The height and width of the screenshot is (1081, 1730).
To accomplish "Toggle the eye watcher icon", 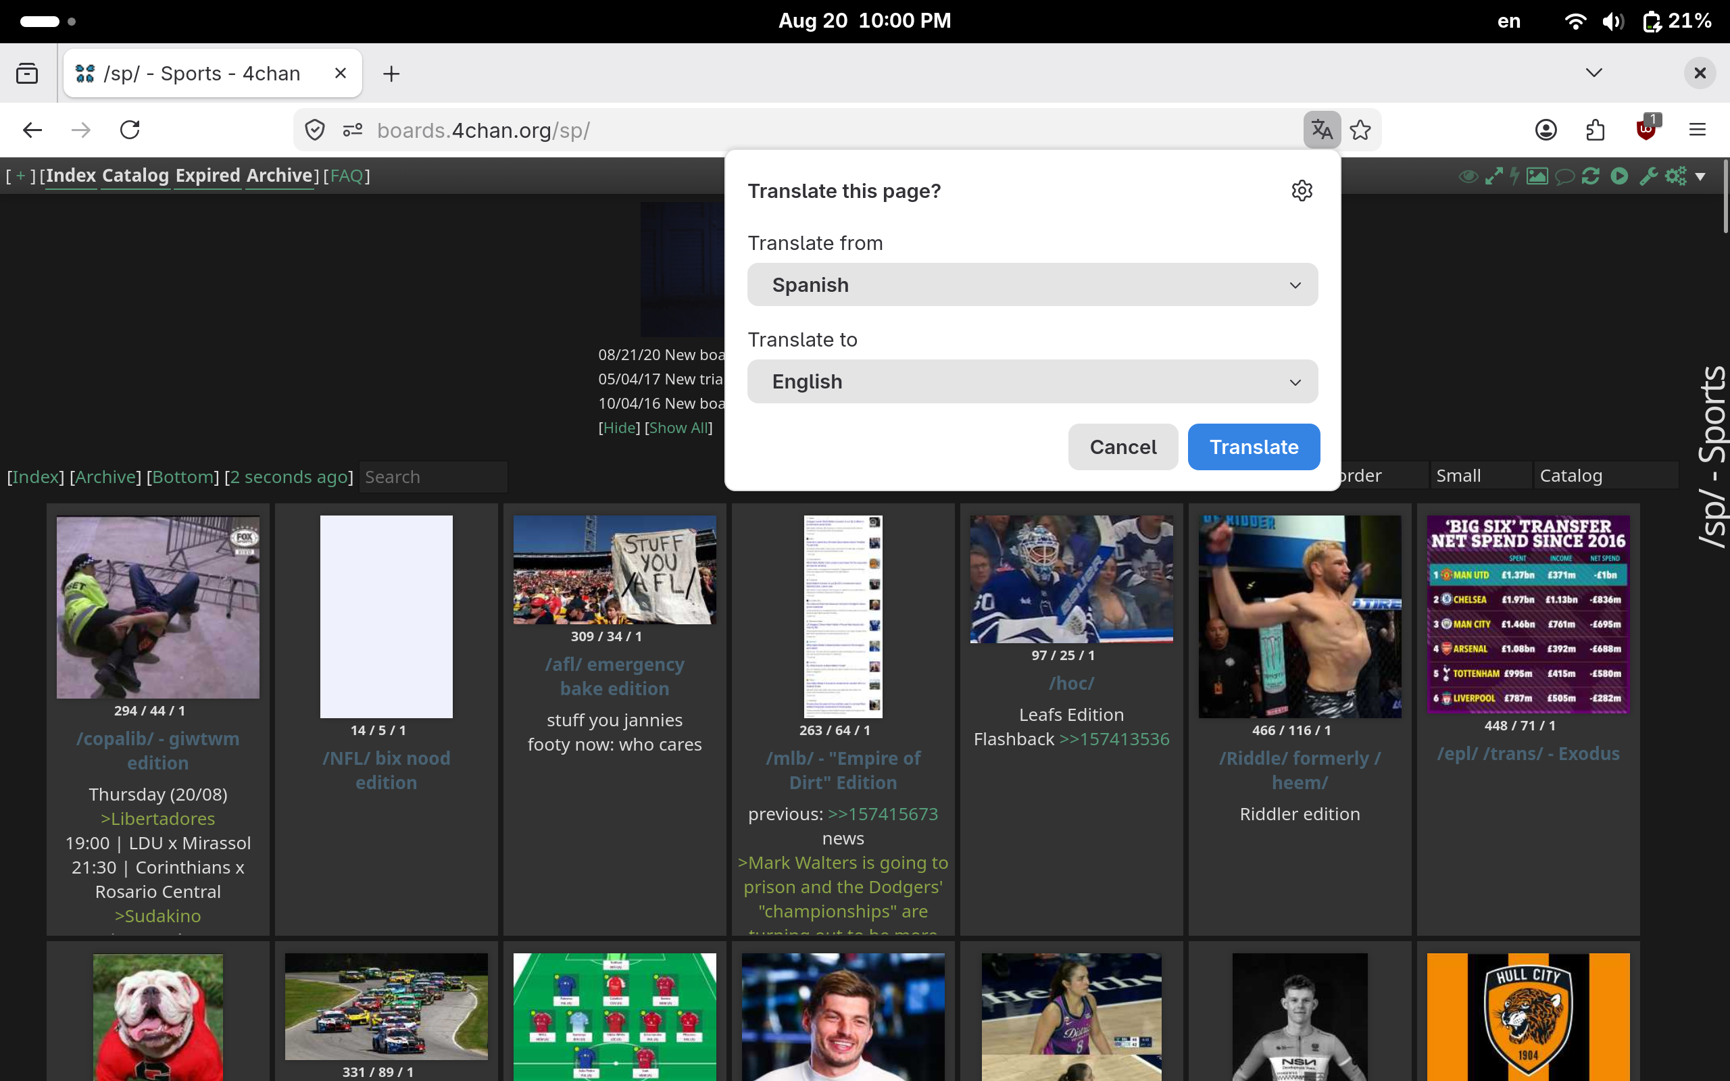I will coord(1468,176).
